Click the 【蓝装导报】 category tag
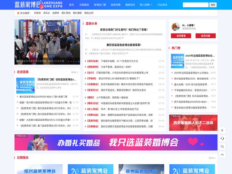The height and width of the screenshot is (174, 232). (92, 121)
